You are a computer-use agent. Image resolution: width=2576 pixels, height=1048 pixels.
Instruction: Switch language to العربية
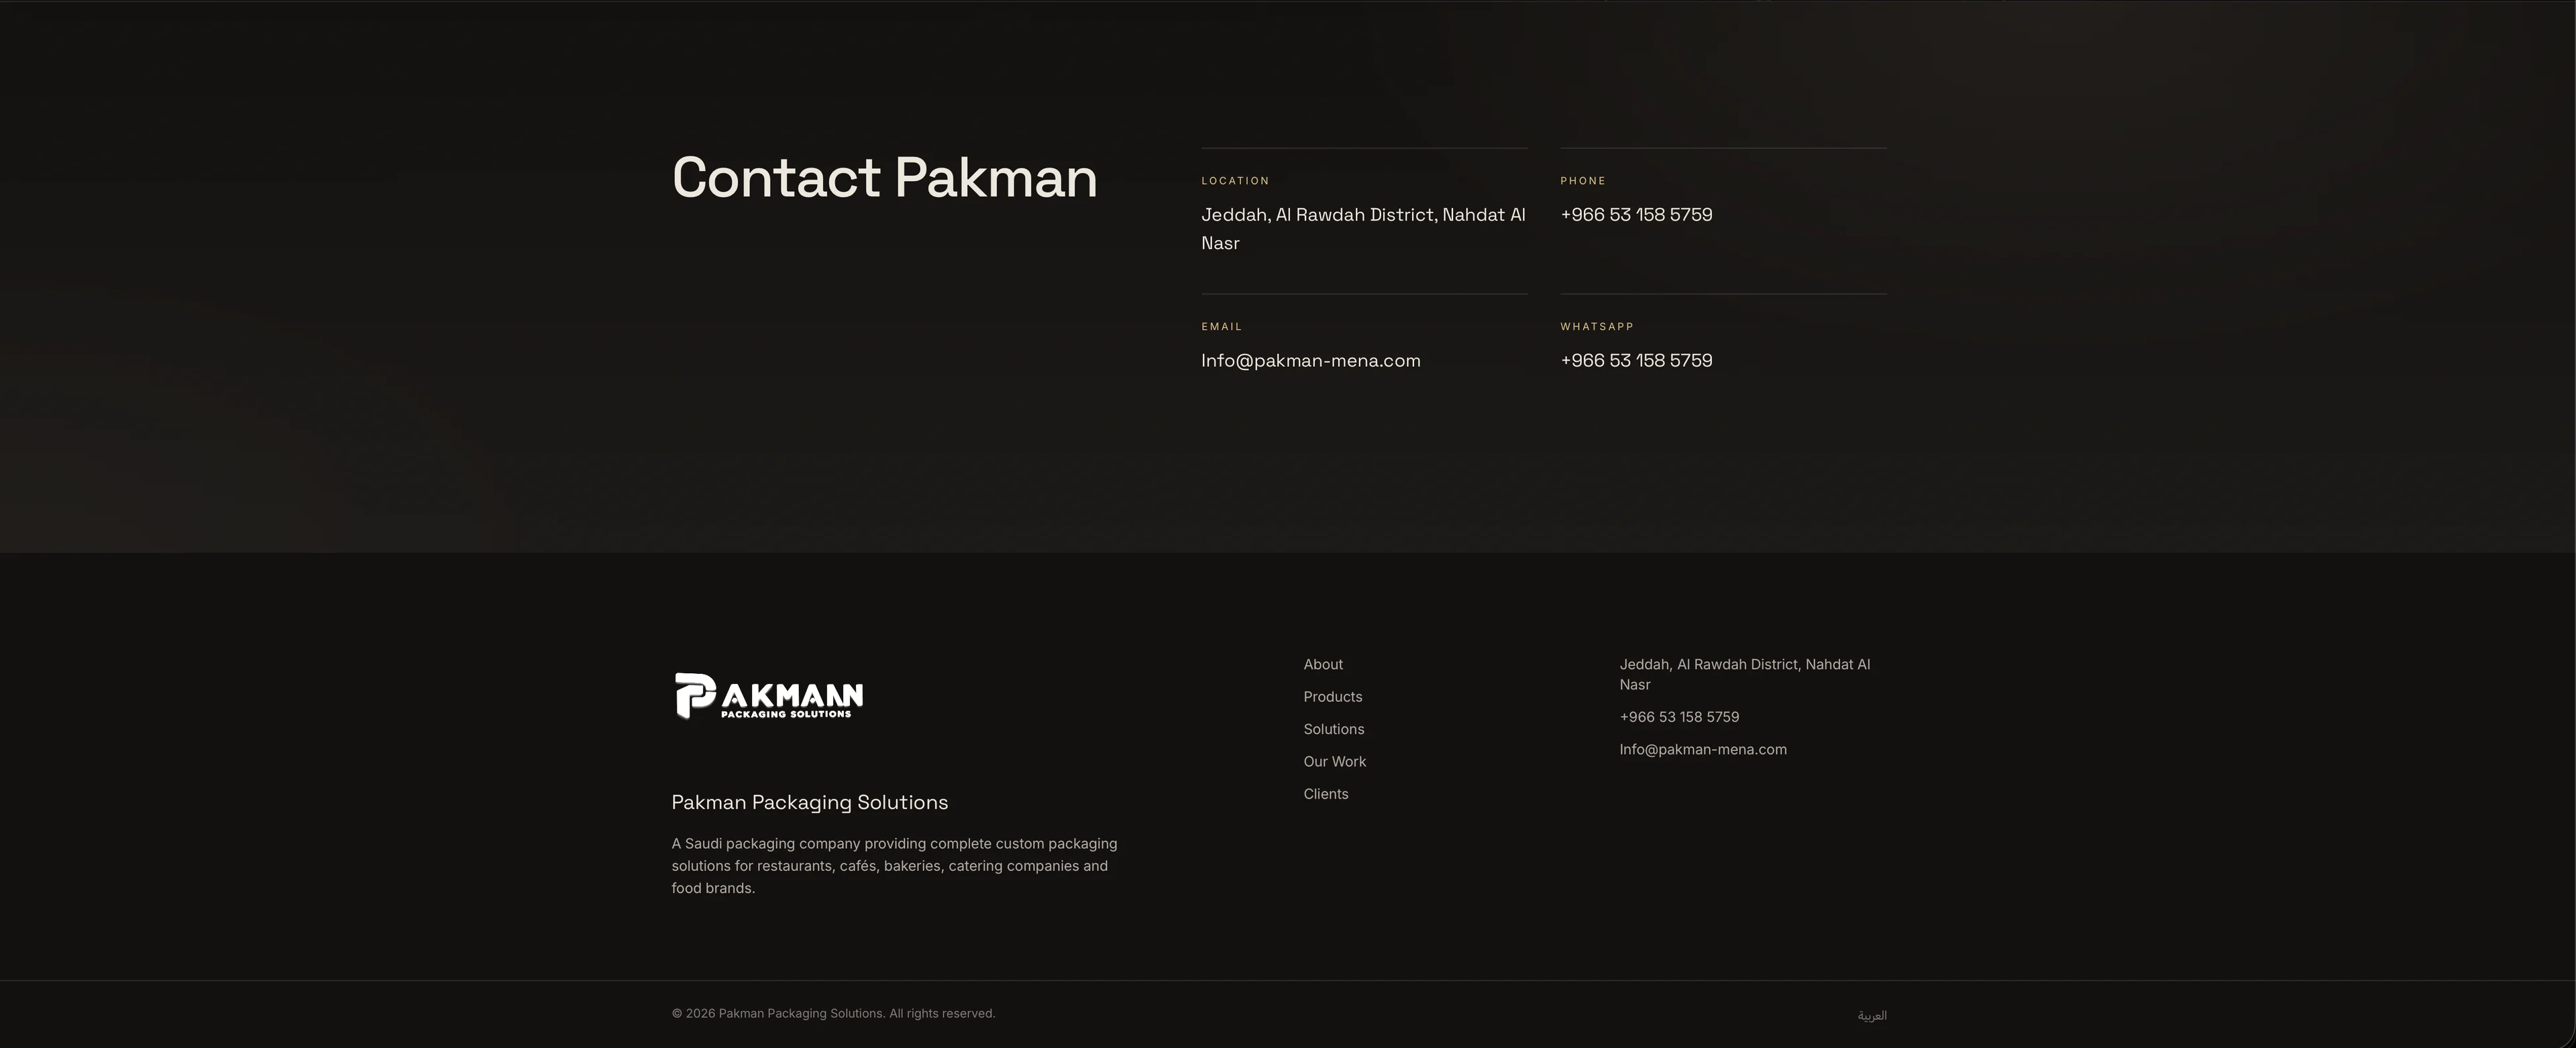[x=1872, y=1015]
